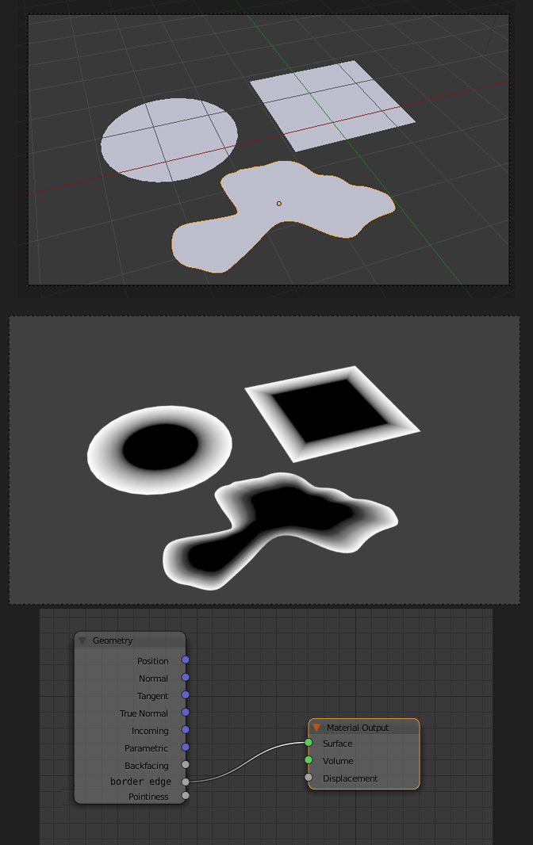Click the Volume input socket
This screenshot has height=845, width=533.
click(309, 760)
